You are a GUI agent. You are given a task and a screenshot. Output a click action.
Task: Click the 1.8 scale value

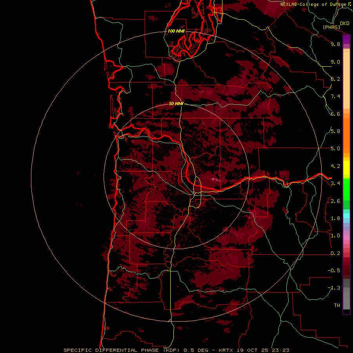coord(335,218)
